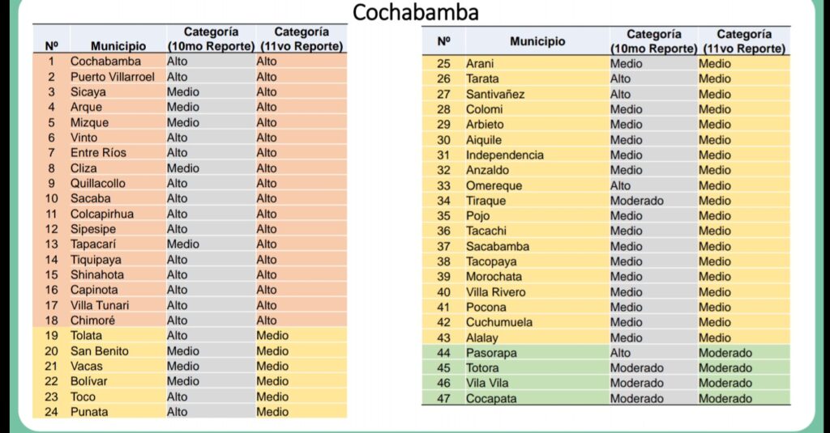This screenshot has width=830, height=433.
Task: Select the Cocapata municipality entry
Action: click(x=490, y=398)
